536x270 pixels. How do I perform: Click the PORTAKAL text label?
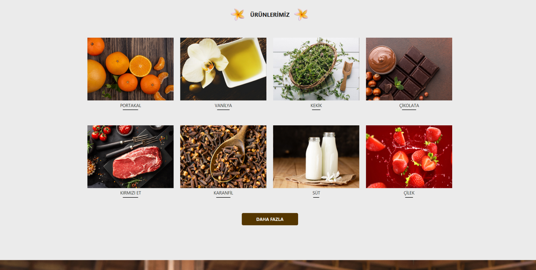click(x=130, y=105)
